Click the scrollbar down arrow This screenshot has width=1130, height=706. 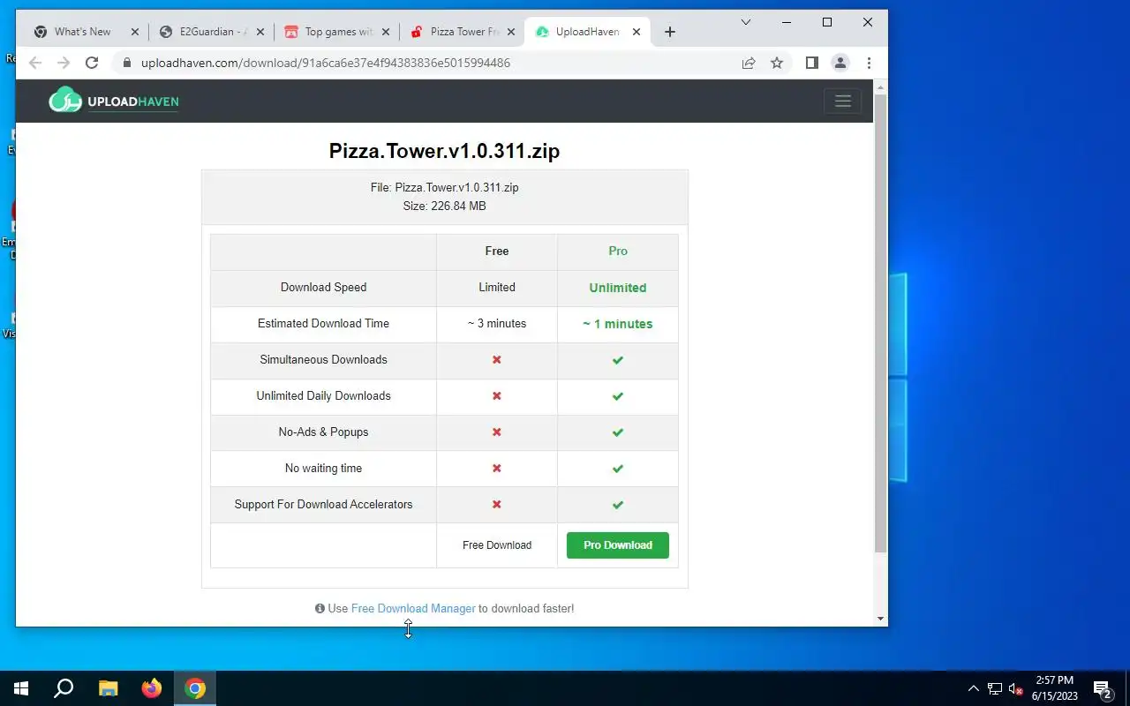880,619
